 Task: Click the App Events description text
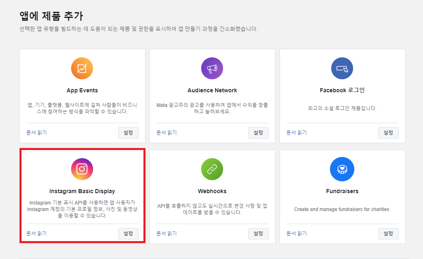pyautogui.click(x=82, y=108)
